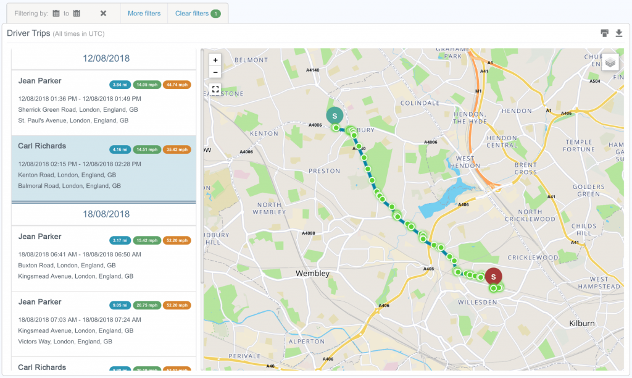Click the Willesden label on the map
Viewport: 632px width, 378px height.
click(477, 302)
